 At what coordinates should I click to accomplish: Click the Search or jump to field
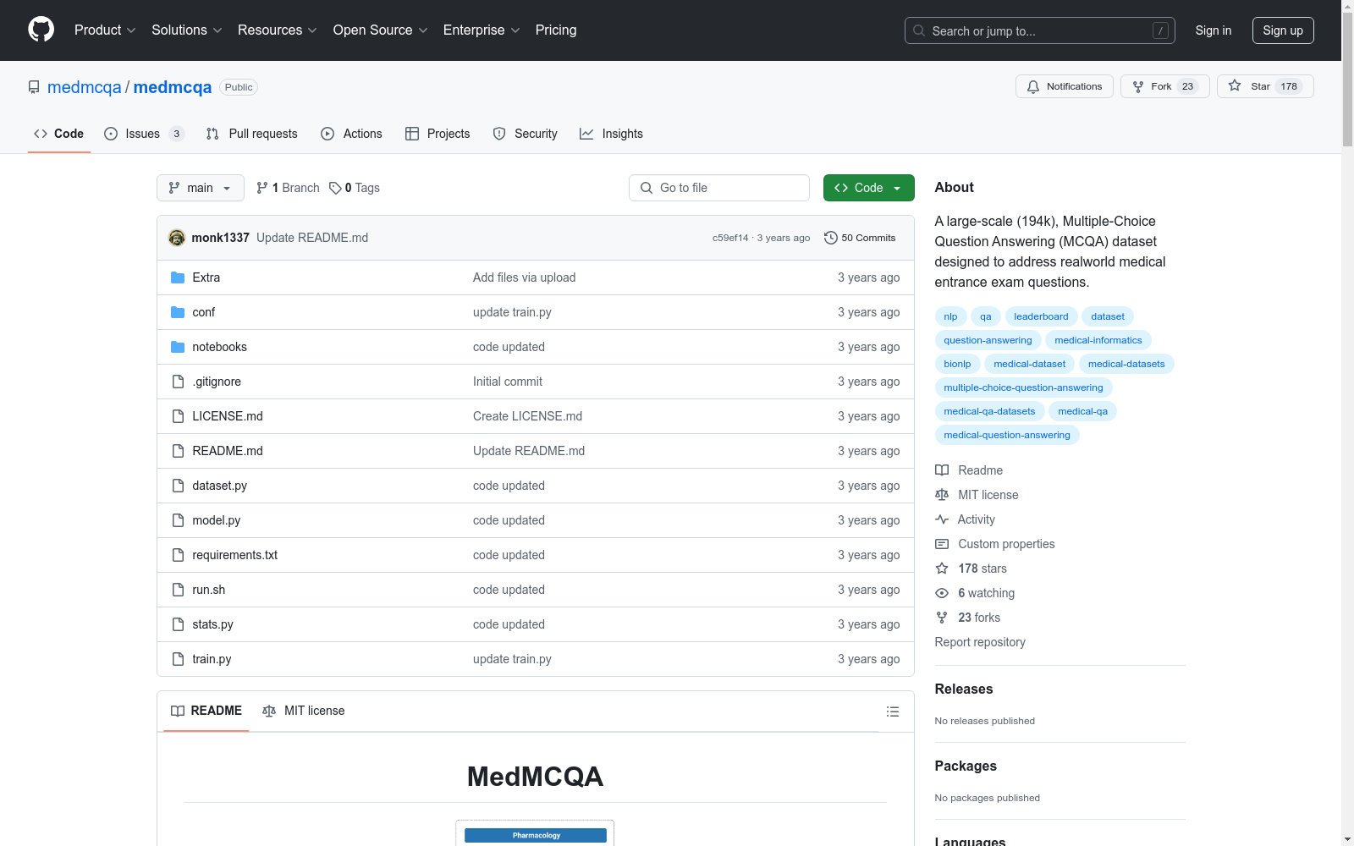click(x=1040, y=30)
